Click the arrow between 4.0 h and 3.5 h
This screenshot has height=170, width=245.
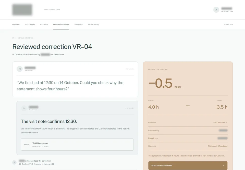coord(188,106)
